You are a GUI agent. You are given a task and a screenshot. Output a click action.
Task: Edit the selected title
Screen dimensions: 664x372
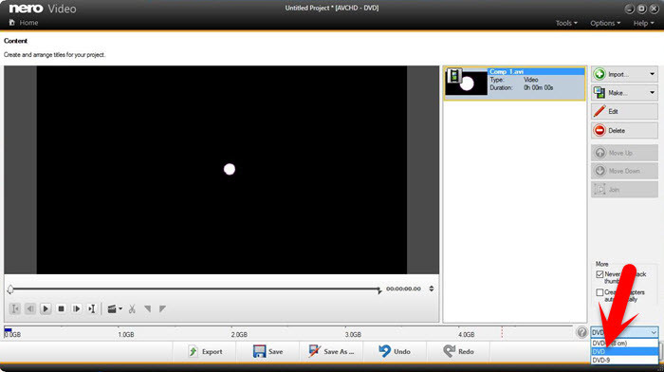point(624,111)
